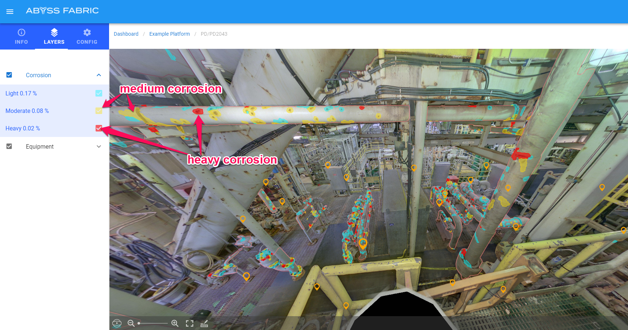Click the Abyss Fabric logo
This screenshot has width=628, height=330.
[62, 11]
